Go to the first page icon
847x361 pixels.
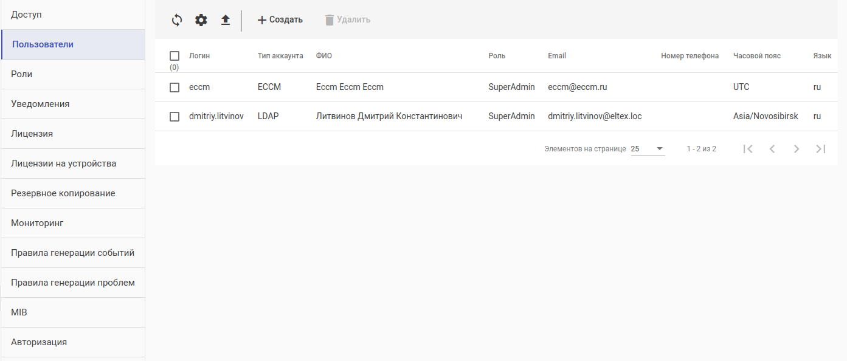748,149
